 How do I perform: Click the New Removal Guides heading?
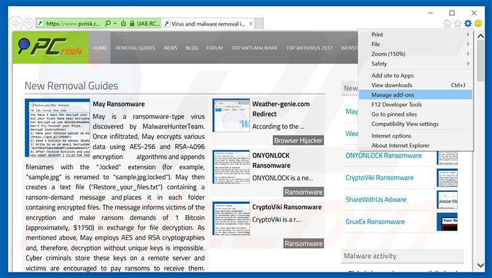tap(71, 86)
